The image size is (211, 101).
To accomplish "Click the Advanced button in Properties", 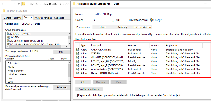I will (62, 87).
